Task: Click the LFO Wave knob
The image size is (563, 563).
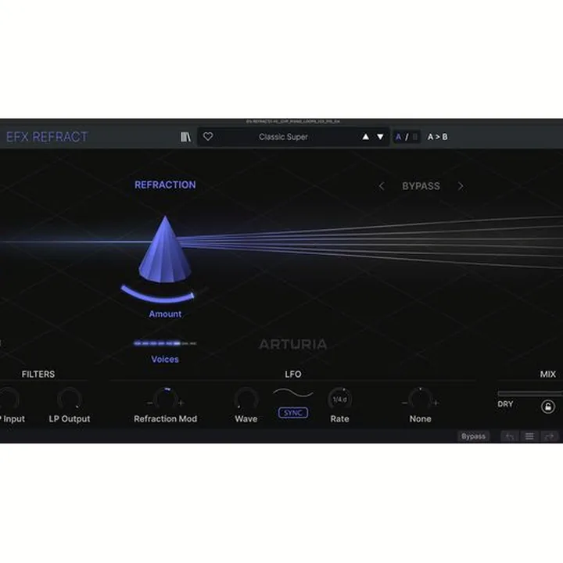Action: [246, 399]
